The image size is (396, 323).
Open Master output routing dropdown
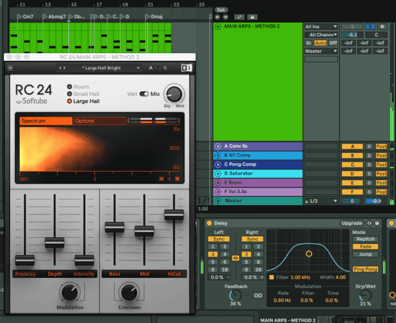321,51
